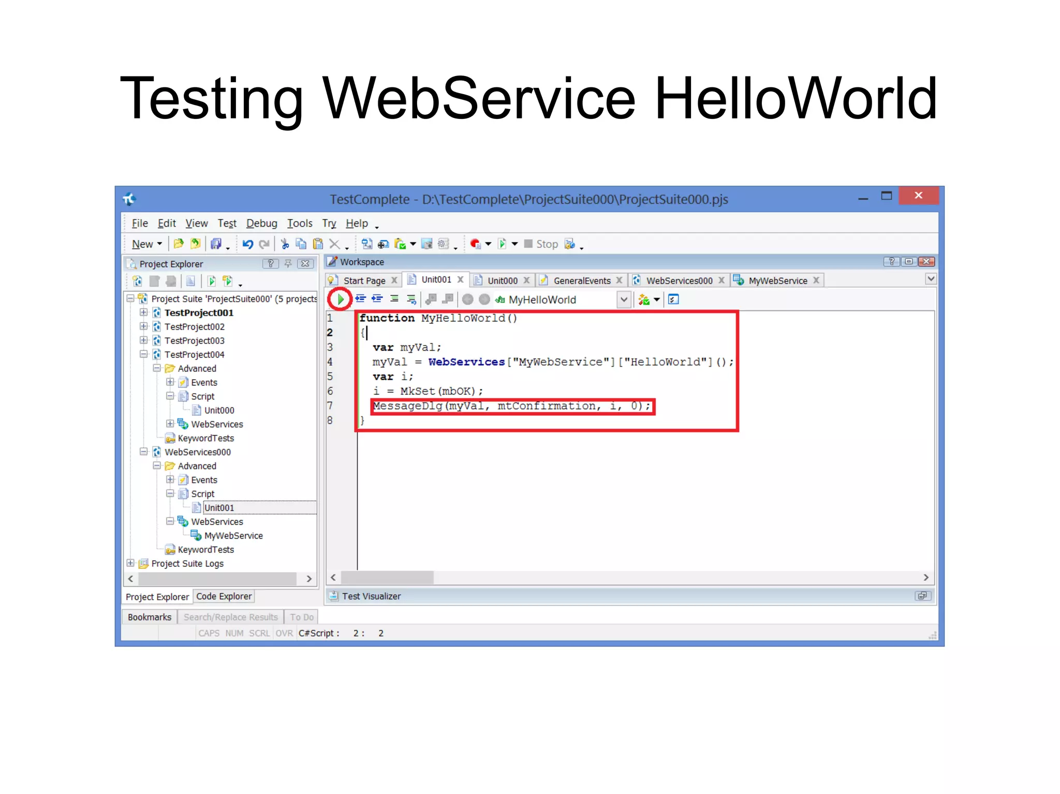Screen dimensions: 1060x794
Task: Click the Workspace help question icon
Action: point(891,261)
